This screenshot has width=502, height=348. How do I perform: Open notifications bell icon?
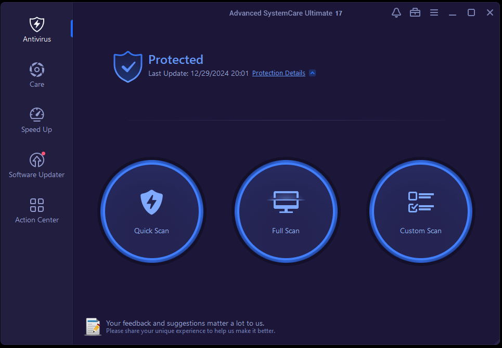coord(396,13)
